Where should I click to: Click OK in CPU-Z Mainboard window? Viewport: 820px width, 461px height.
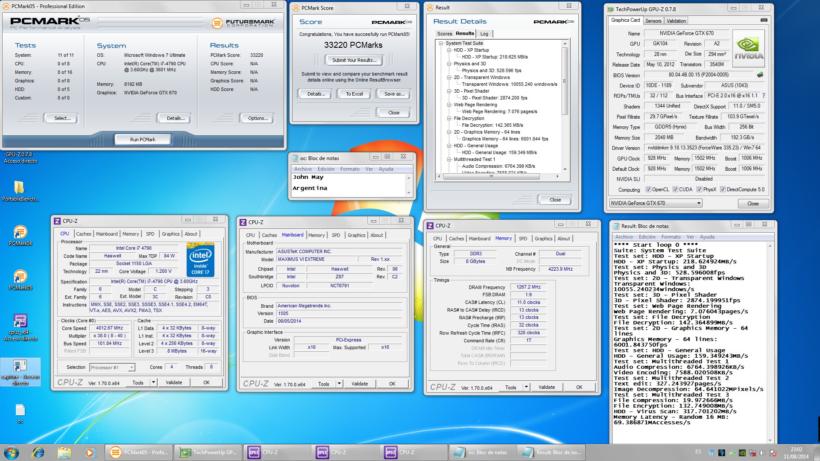point(392,384)
